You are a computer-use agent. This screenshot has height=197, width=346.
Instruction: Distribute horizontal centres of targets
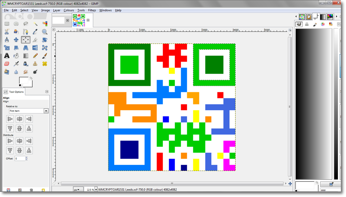[x=20, y=141]
